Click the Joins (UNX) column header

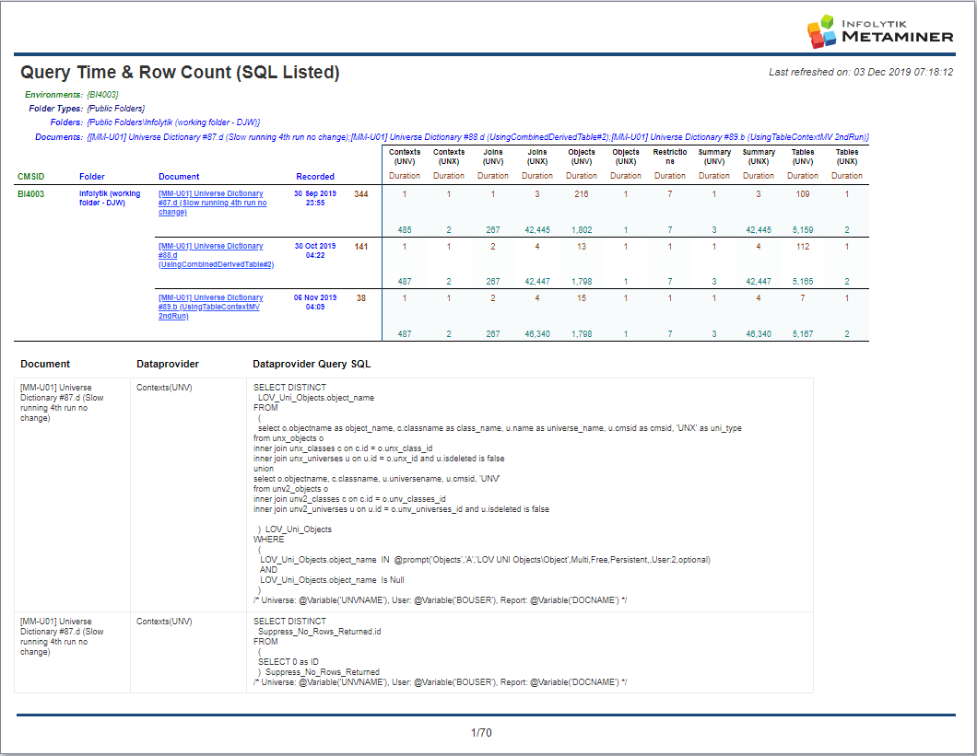(x=537, y=157)
